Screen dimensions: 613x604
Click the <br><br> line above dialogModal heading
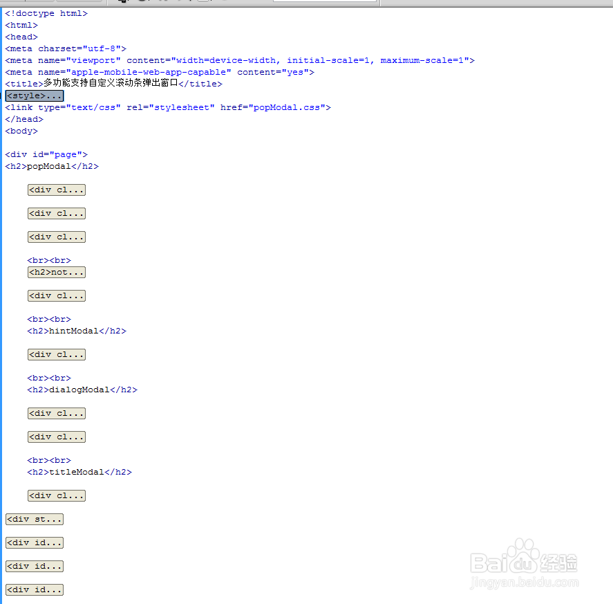coord(49,378)
